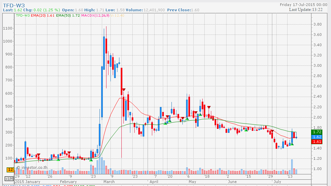Click the red sell triangle near February 9
The width and height of the screenshot is (331, 186).
coord(69,152)
